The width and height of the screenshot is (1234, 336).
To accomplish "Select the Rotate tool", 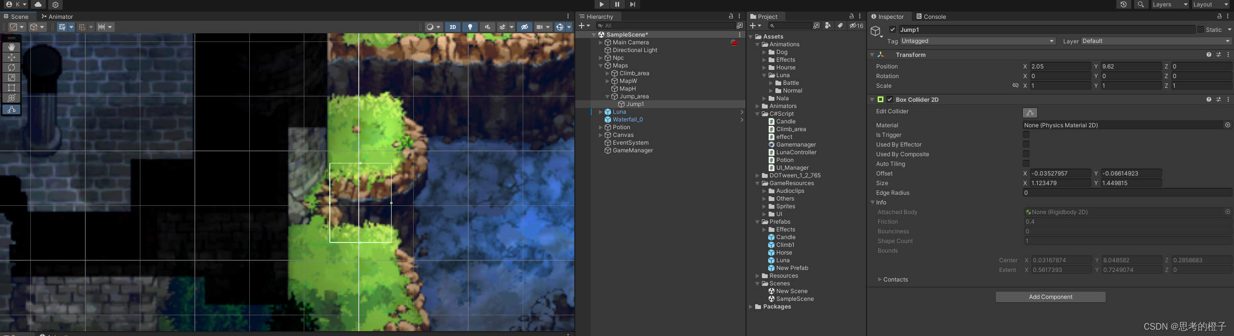I will click(12, 67).
